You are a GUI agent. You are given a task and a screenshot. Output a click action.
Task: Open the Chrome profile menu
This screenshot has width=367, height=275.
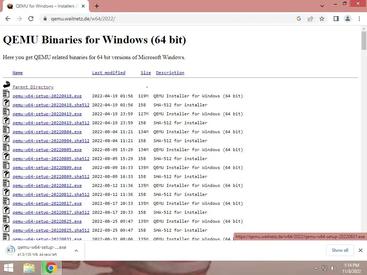348,19
